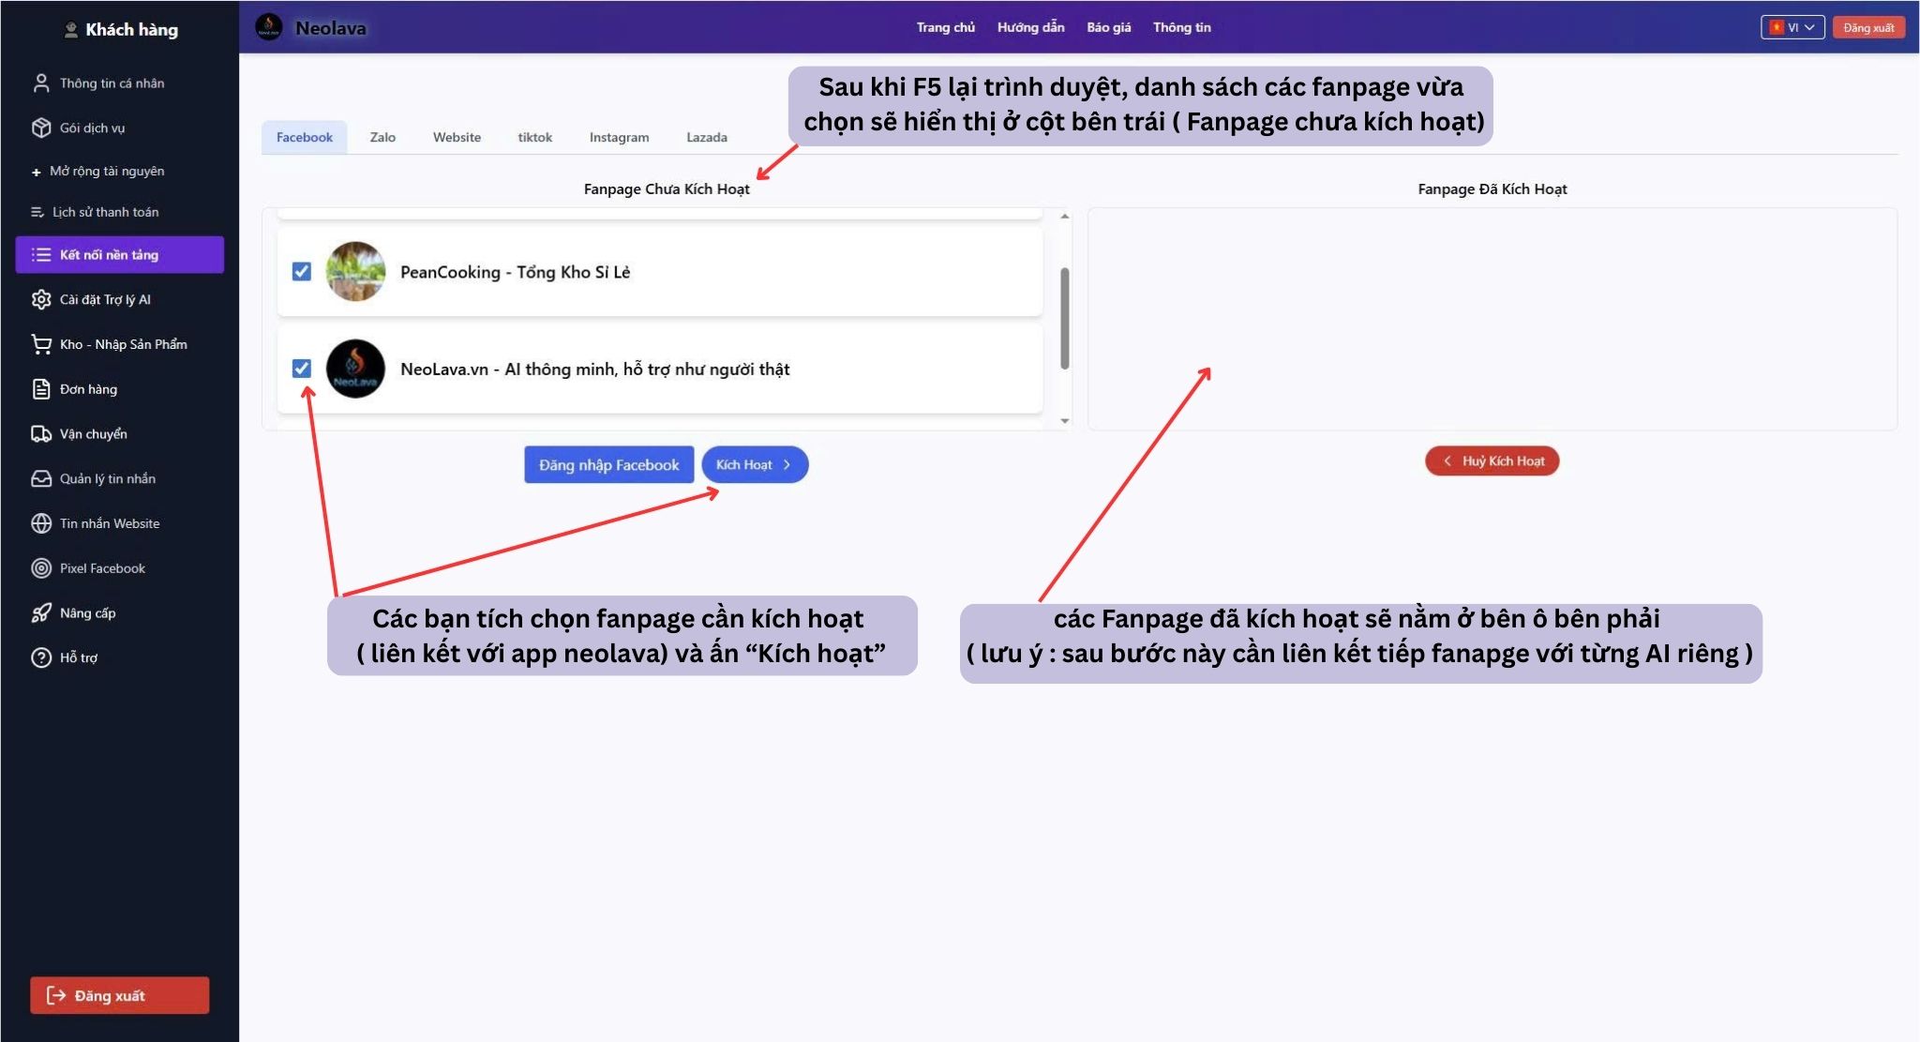Open Hỗ trợ help section
1920x1042 pixels.
(80, 657)
